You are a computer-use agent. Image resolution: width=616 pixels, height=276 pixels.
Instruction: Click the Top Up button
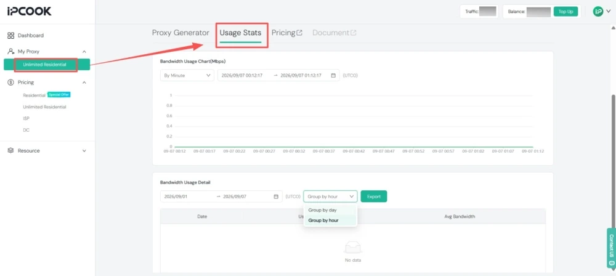pyautogui.click(x=565, y=12)
